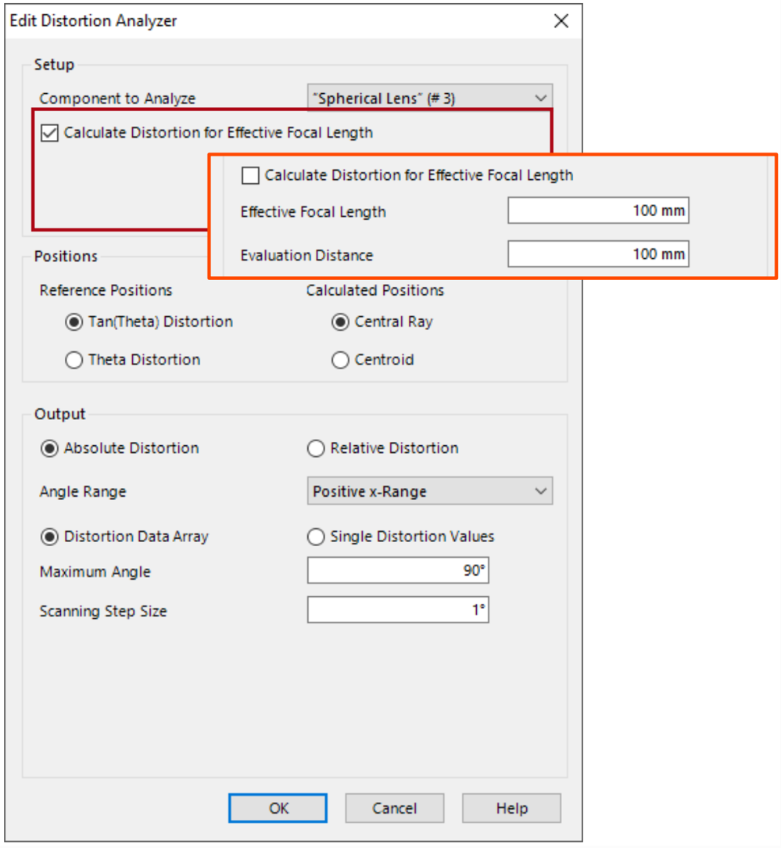
Task: Uncheck the overlay's Calculate Distortion checkbox
Action: coord(250,175)
